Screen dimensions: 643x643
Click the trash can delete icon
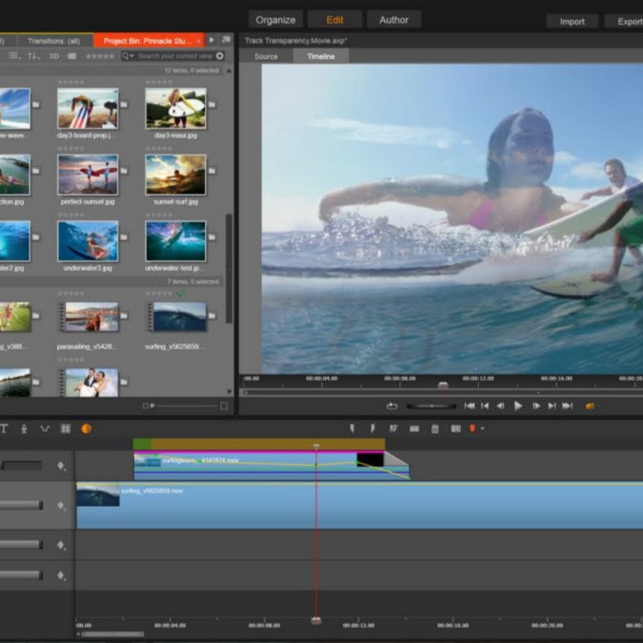(x=434, y=429)
